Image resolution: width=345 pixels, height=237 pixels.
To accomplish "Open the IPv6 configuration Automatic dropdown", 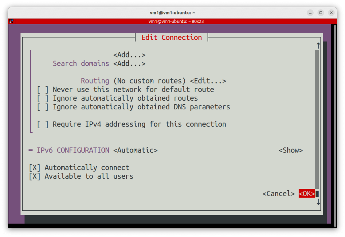I will pos(135,150).
